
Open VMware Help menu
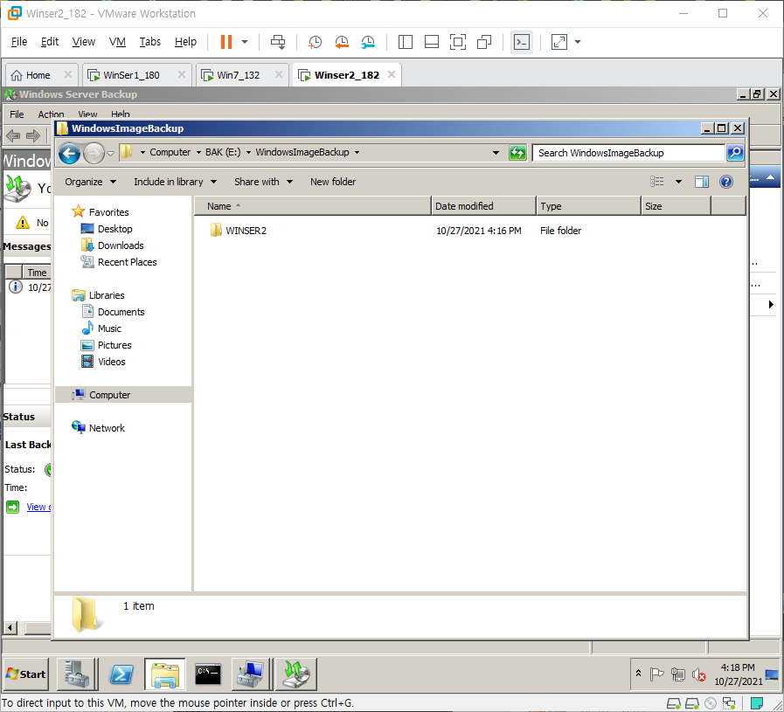pyautogui.click(x=185, y=41)
